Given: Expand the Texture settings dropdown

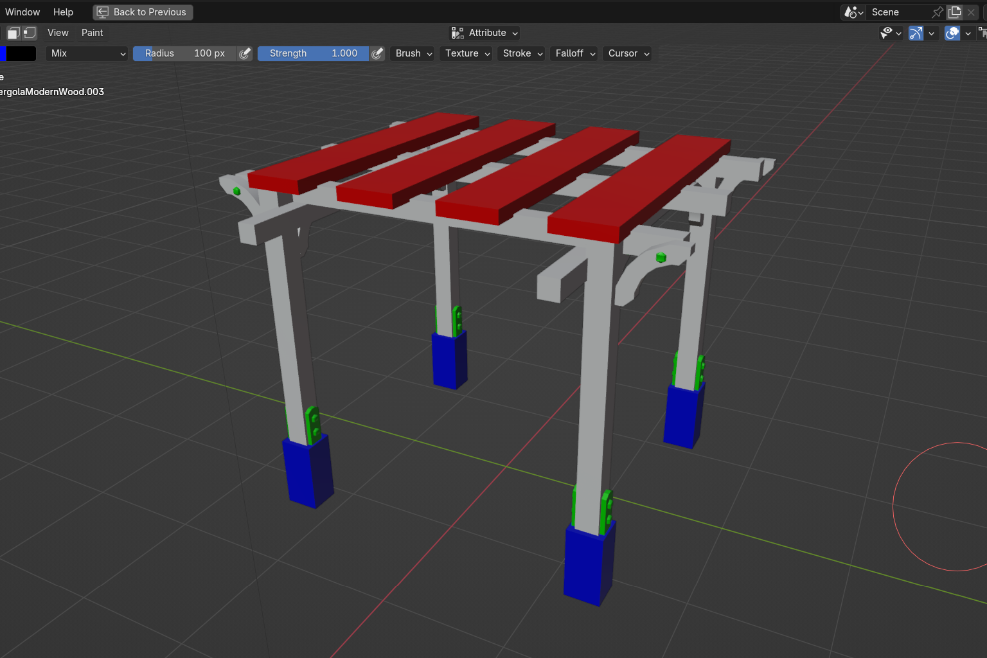Looking at the screenshot, I should pos(467,53).
